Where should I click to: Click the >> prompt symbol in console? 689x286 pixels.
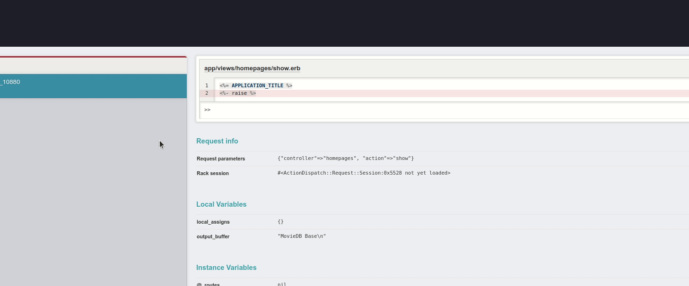pyautogui.click(x=207, y=110)
